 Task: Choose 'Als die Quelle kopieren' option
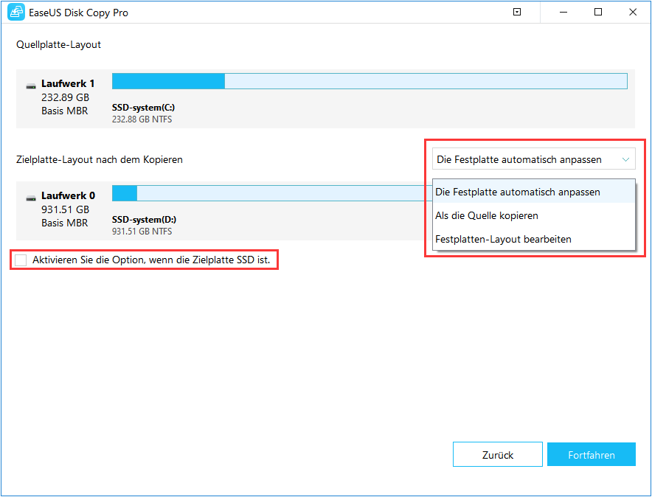coord(534,215)
